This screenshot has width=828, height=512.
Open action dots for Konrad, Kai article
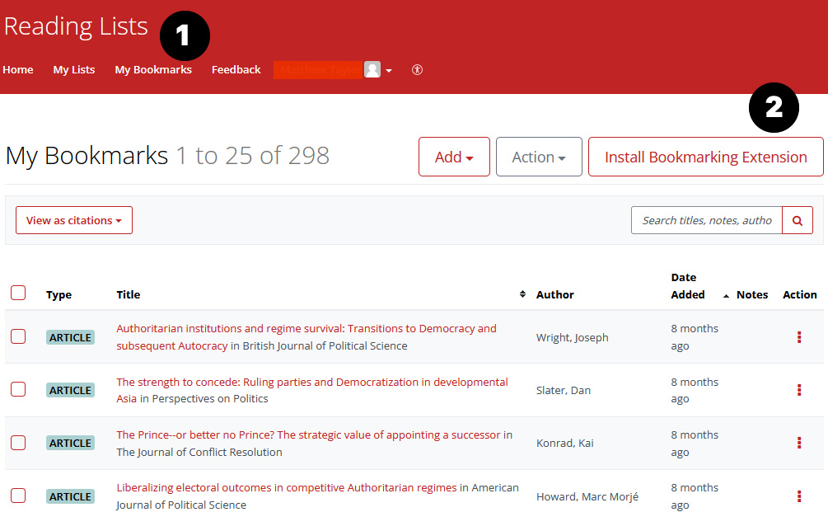point(799,443)
